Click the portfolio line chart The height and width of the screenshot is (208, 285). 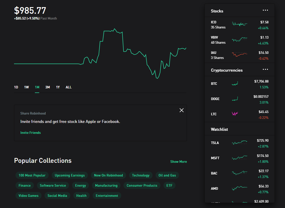click(100, 53)
